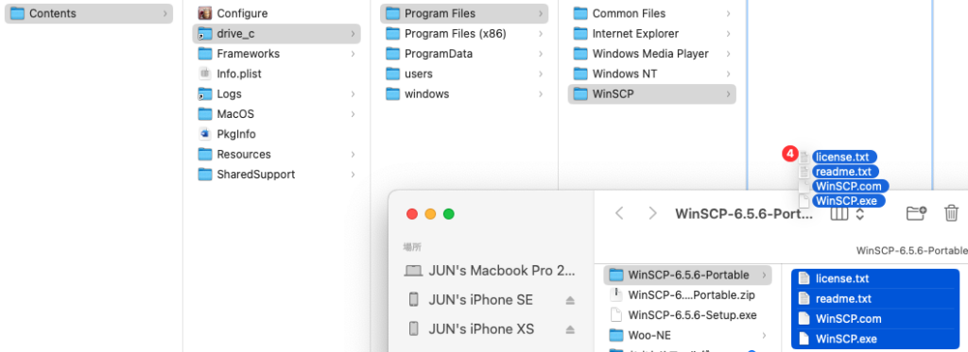Expand the Windows NT folder chevron
Image resolution: width=968 pixels, height=352 pixels.
(729, 74)
